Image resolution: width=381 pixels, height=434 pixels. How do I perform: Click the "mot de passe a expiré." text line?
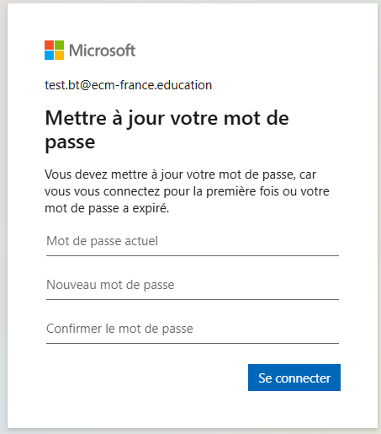[107, 208]
